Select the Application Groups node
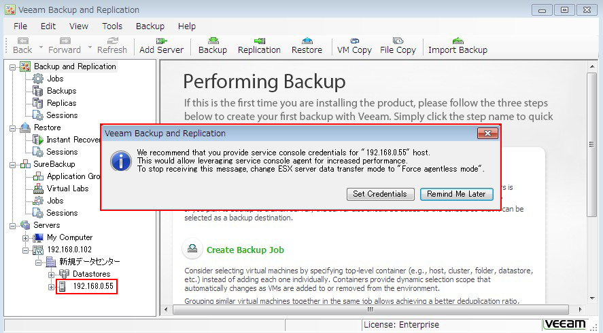The height and width of the screenshot is (333, 603). click(x=73, y=176)
